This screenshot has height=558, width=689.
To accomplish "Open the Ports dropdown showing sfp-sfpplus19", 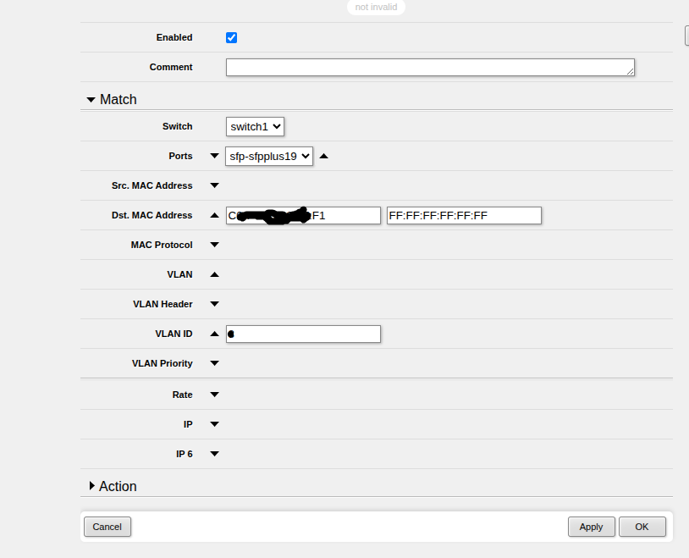I will click(x=269, y=156).
